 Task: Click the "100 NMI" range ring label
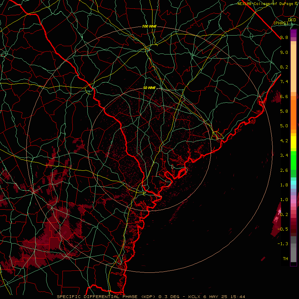point(149,26)
